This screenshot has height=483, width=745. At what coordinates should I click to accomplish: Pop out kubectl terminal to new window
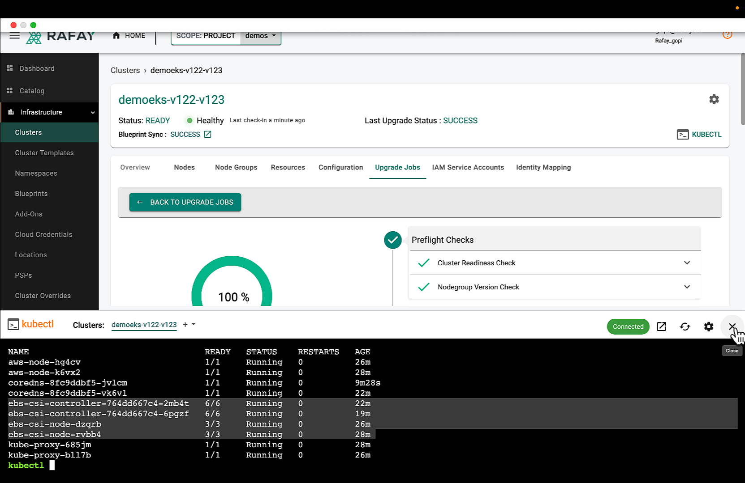pos(661,326)
